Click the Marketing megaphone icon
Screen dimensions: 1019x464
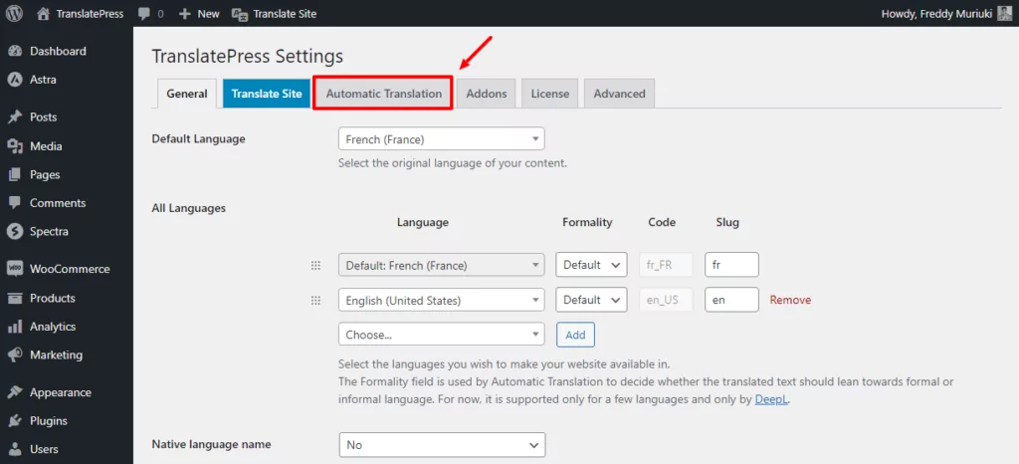[15, 355]
